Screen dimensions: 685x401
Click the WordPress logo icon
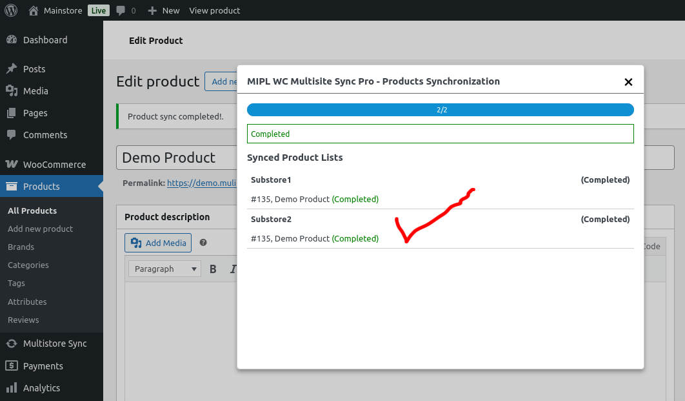click(11, 10)
